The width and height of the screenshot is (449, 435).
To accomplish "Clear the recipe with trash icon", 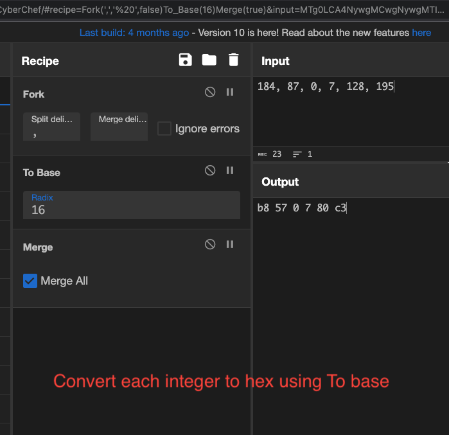I will point(233,60).
